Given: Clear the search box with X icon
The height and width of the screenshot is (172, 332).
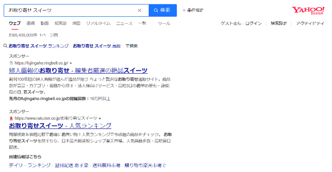Looking at the screenshot, I should (139, 11).
